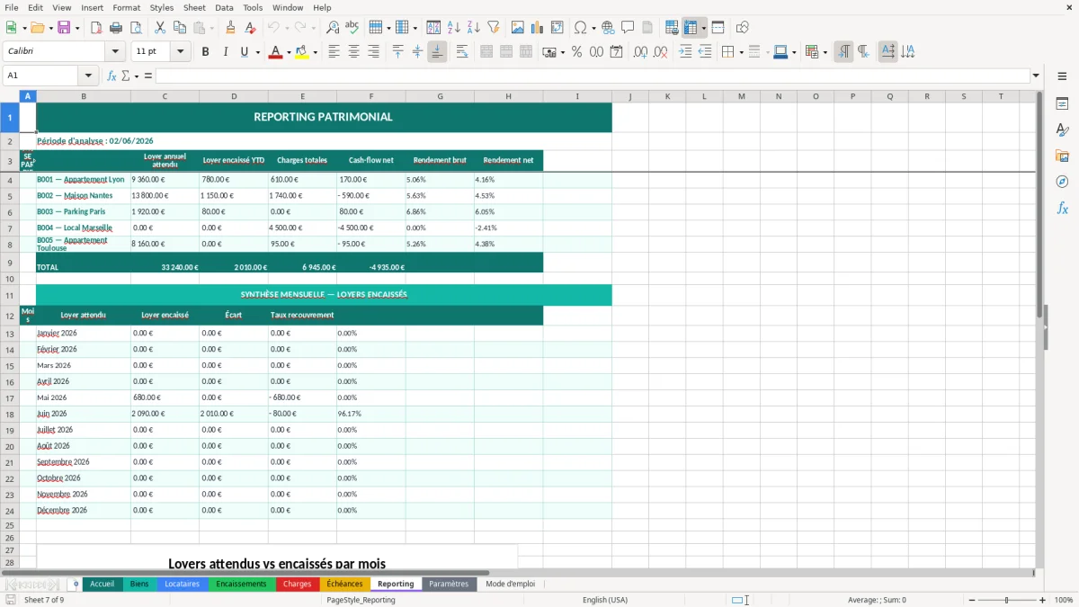Click the Insert Chart icon
Screen dimensions: 1079x607
pos(538,28)
